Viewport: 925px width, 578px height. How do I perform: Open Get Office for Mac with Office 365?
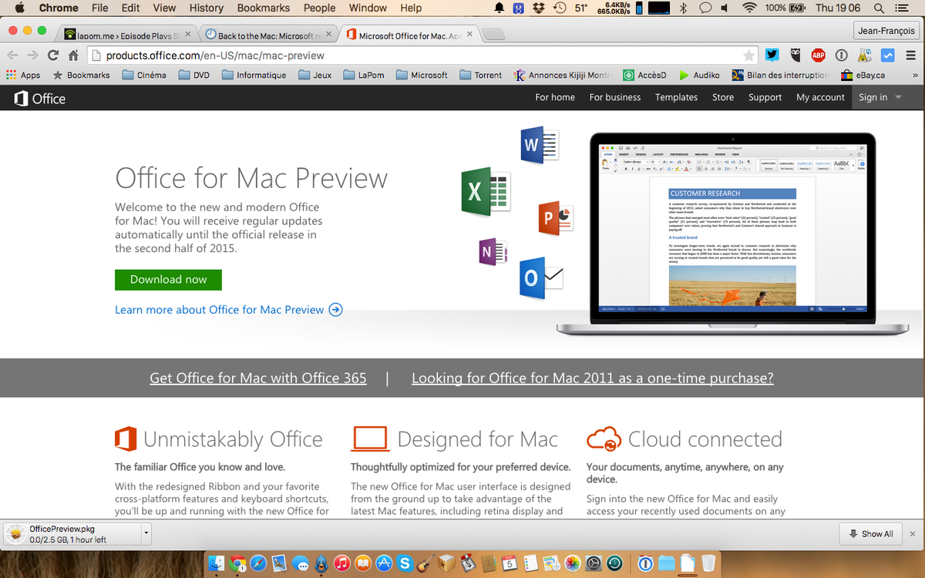click(x=258, y=378)
